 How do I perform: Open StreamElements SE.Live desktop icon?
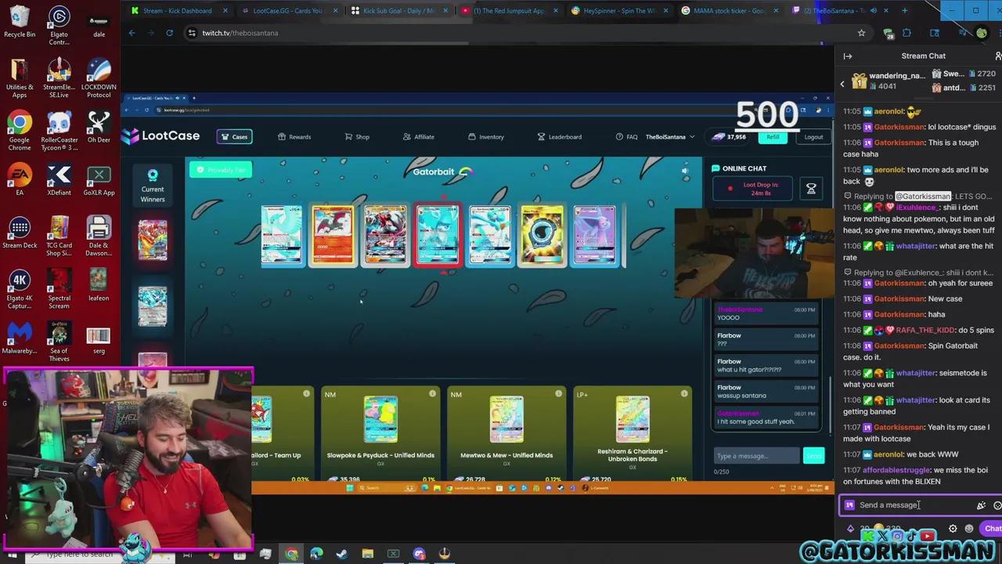(59, 78)
